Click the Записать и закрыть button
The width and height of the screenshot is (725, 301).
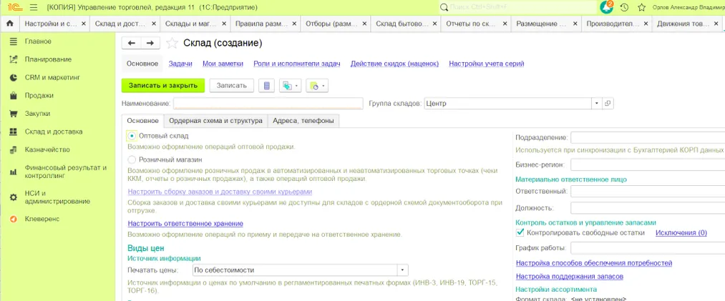pyautogui.click(x=162, y=85)
